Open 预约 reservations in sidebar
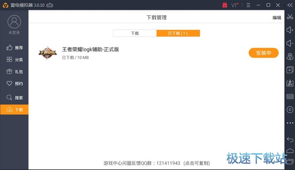 coord(14,84)
